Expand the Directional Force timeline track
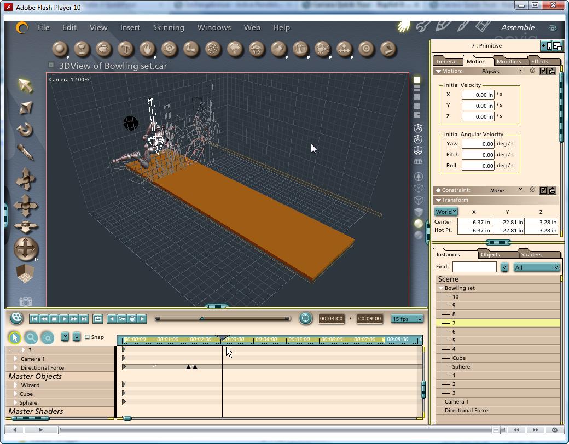 [15, 367]
